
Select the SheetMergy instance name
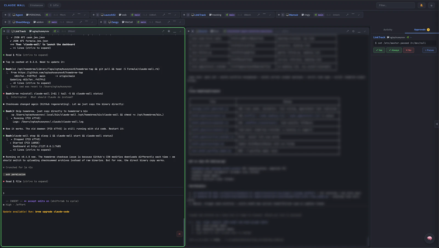point(23,22)
